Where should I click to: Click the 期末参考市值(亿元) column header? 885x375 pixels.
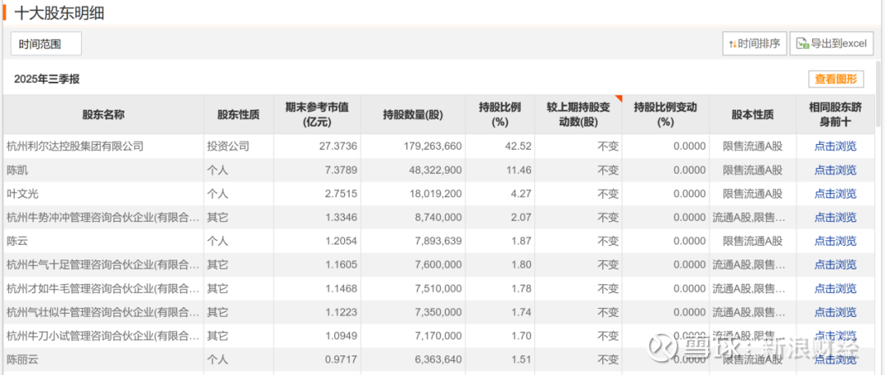point(317,115)
